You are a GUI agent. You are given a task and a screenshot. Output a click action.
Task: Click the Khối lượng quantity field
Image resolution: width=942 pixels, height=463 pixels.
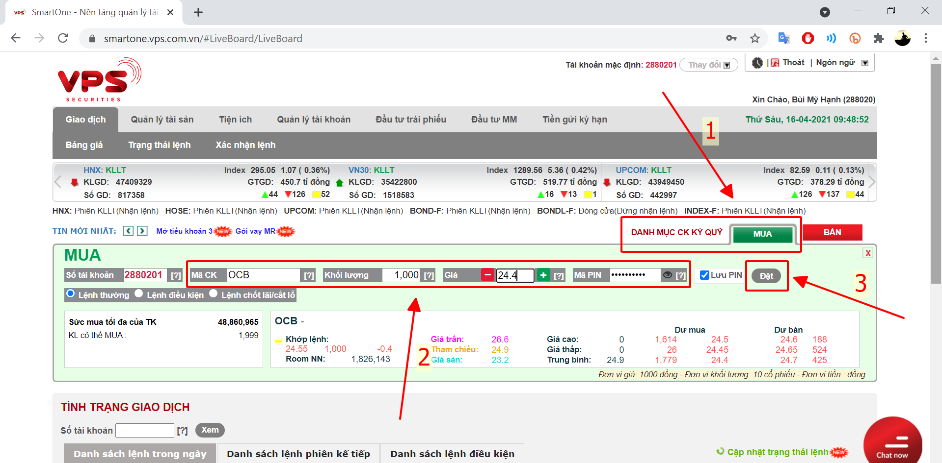[x=402, y=275]
